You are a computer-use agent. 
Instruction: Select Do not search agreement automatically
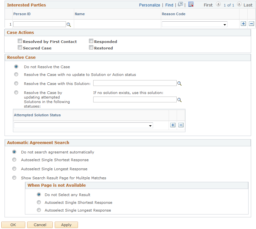(x=14, y=152)
